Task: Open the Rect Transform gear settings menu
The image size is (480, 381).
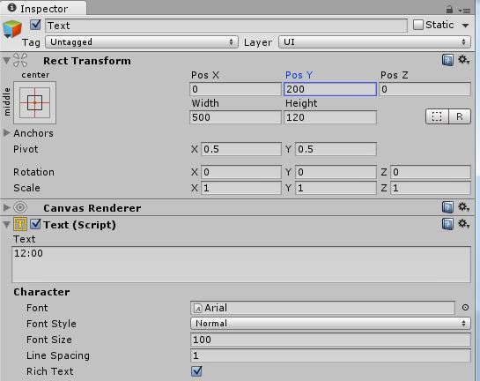Action: click(463, 60)
